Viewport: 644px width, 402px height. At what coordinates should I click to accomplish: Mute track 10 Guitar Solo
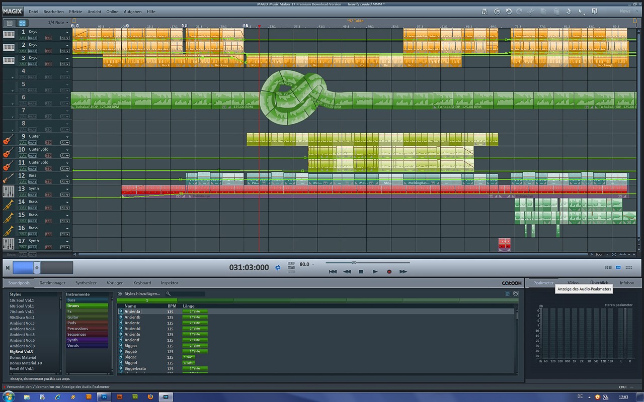[x=32, y=155]
